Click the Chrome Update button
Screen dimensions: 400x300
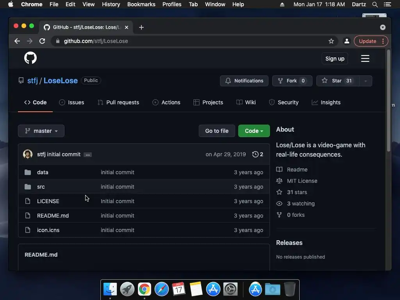(367, 41)
